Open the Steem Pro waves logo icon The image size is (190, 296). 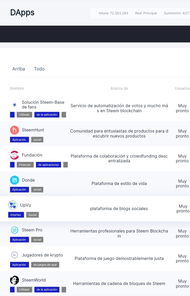[15, 230]
